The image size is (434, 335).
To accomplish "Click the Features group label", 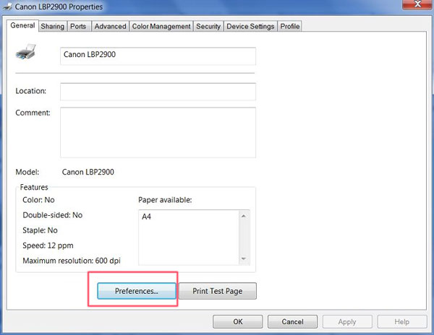I will coord(34,187).
